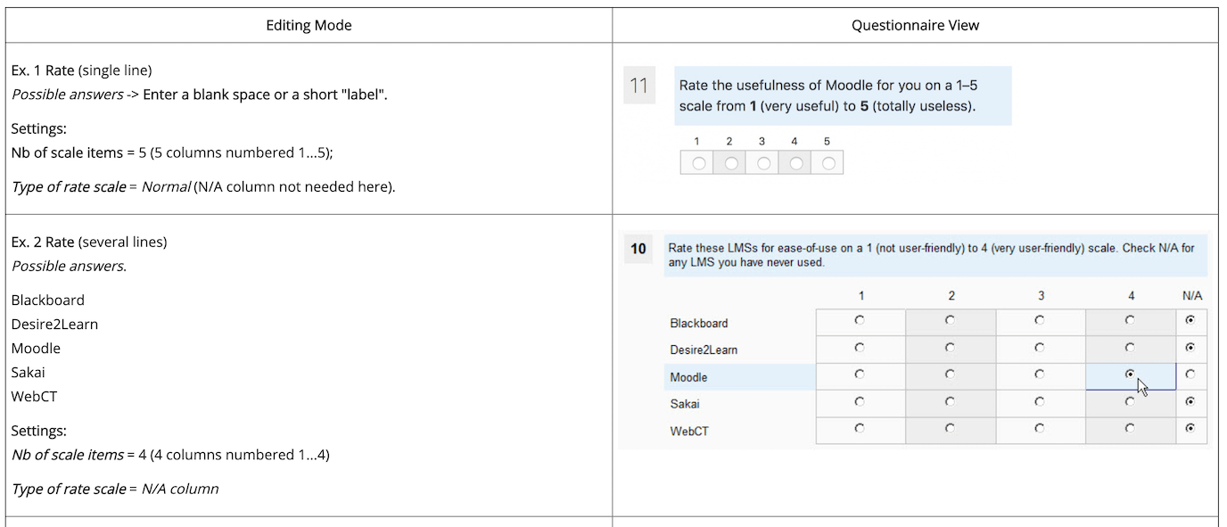Rate WebCT 2 for ease-of-use

pos(951,430)
